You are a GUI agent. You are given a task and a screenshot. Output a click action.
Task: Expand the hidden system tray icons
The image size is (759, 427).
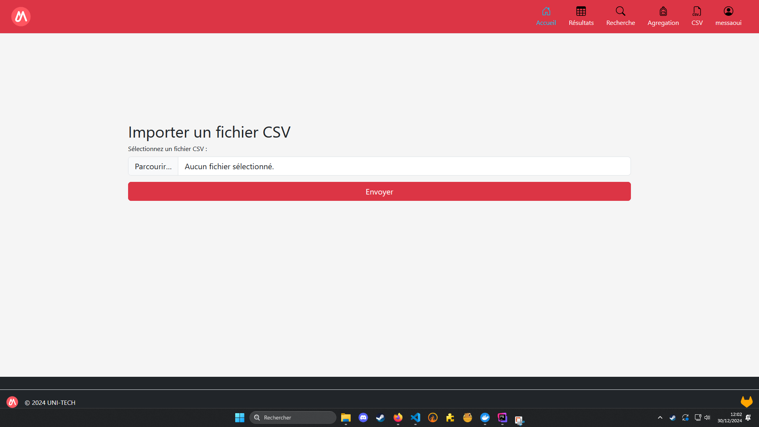point(660,418)
